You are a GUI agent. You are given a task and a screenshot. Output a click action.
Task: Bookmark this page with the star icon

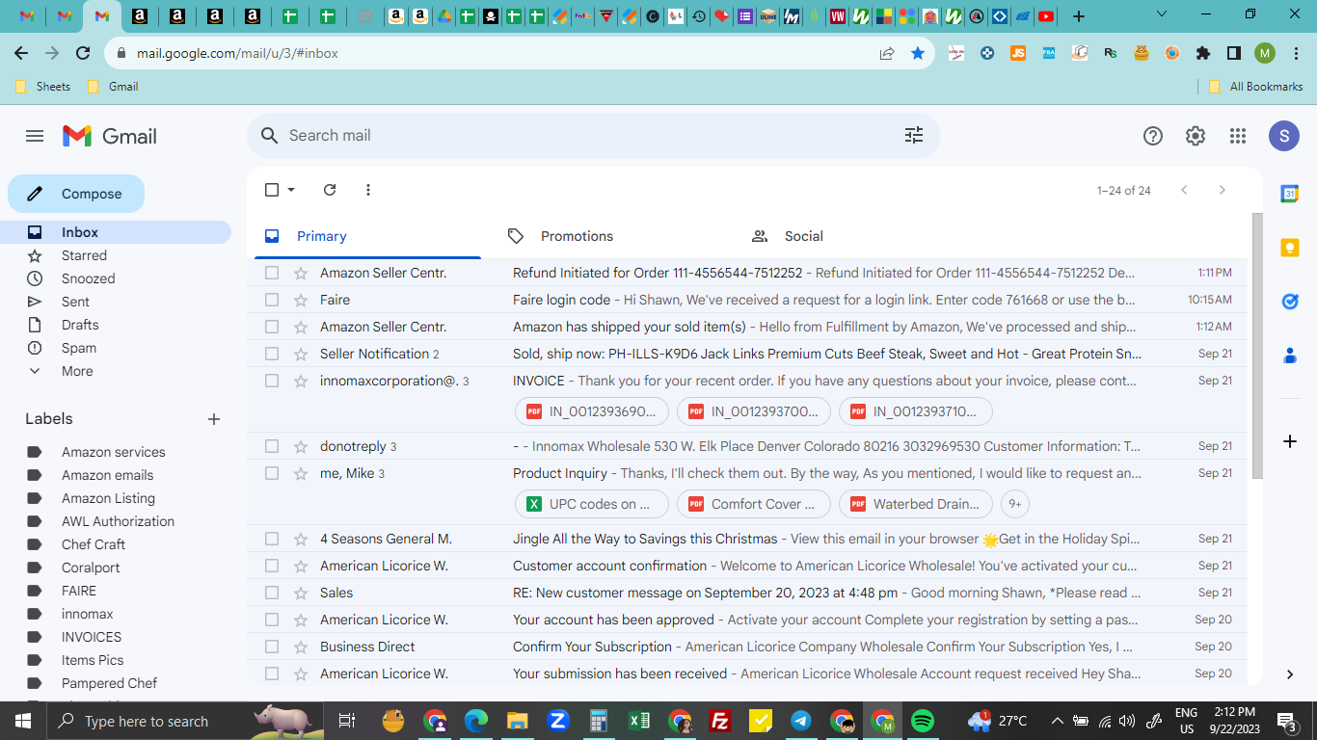tap(918, 53)
